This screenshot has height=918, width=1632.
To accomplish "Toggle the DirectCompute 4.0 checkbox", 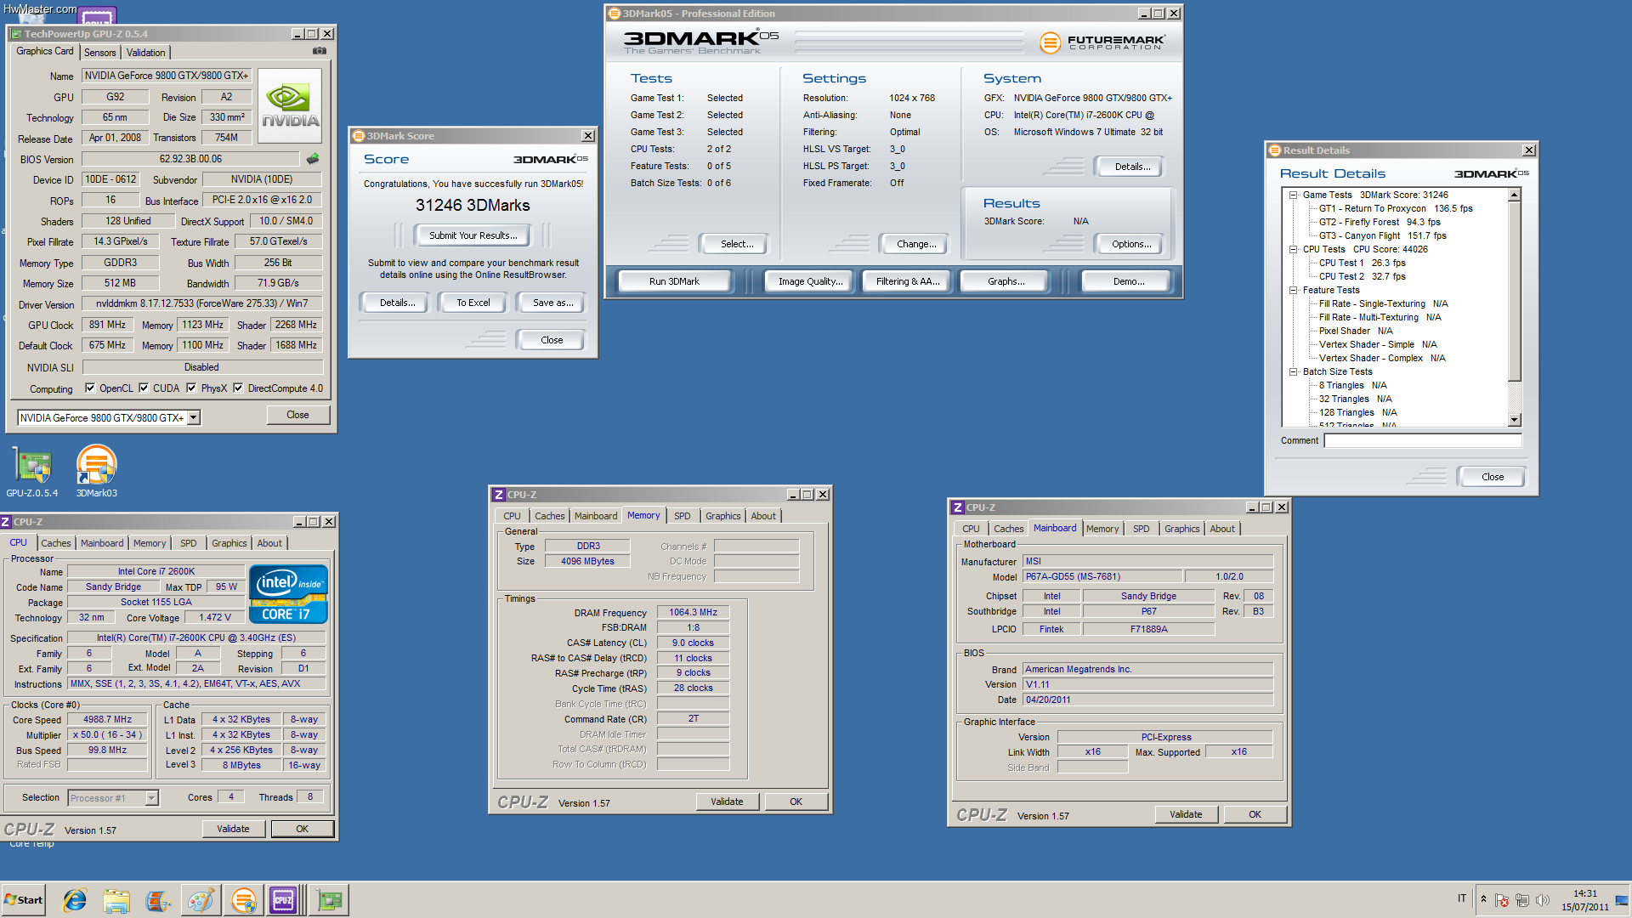I will pos(238,388).
